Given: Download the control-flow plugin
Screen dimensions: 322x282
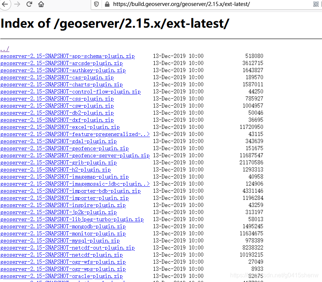Looking at the screenshot, I should [x=70, y=92].
